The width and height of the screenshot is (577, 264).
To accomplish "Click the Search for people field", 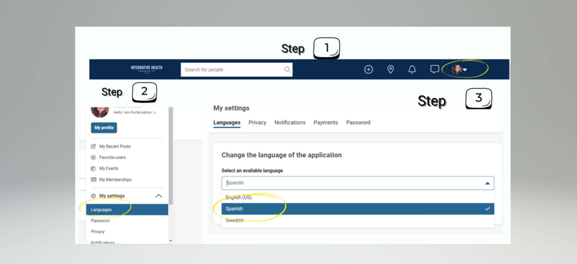I will (232, 70).
